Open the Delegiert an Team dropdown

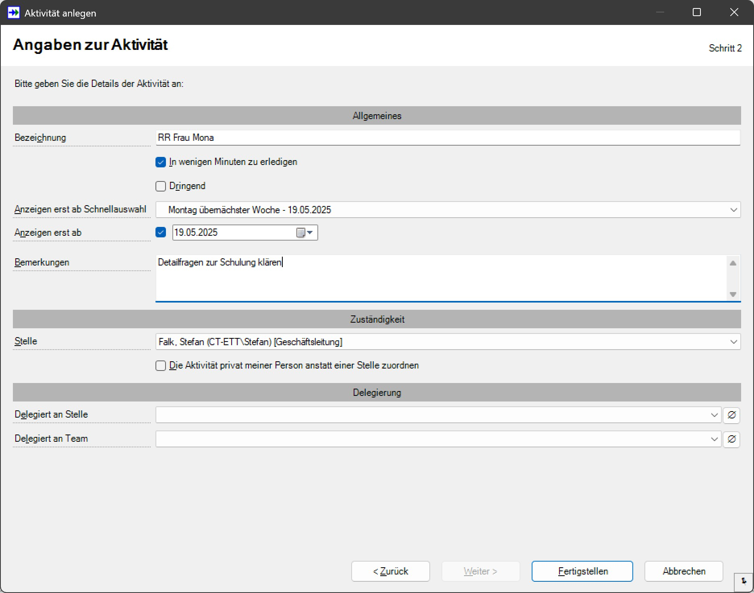click(714, 439)
